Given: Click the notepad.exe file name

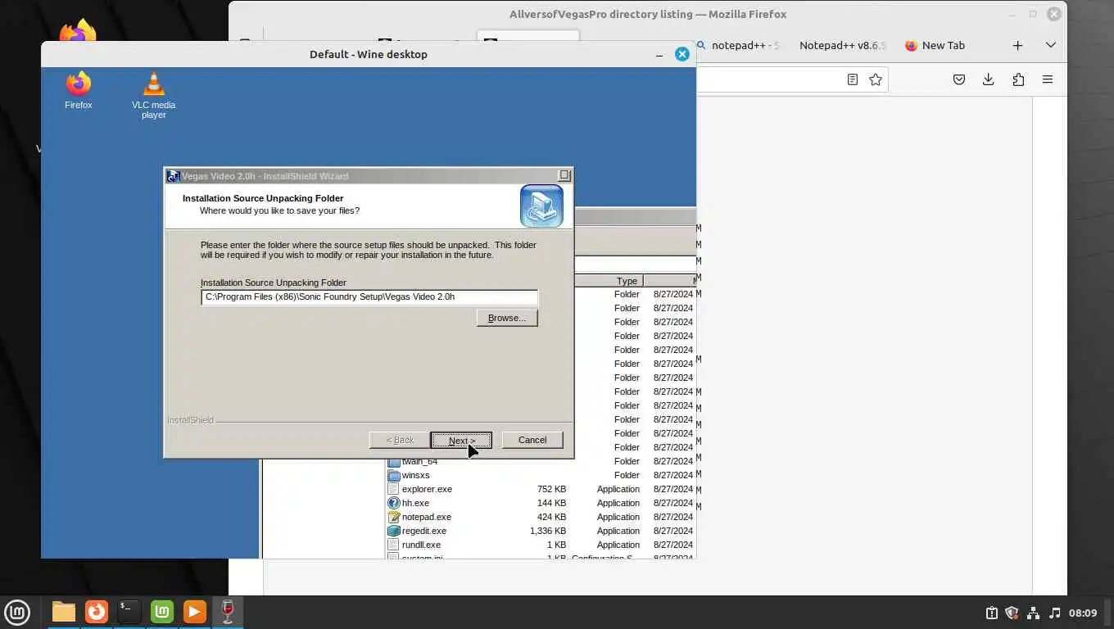Looking at the screenshot, I should [x=426, y=517].
